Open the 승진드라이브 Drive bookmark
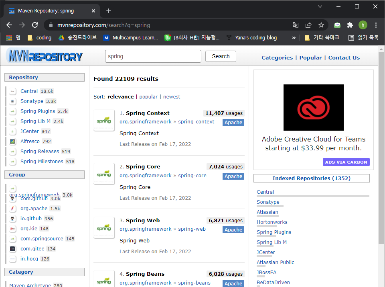This screenshot has width=385, height=287. click(77, 38)
